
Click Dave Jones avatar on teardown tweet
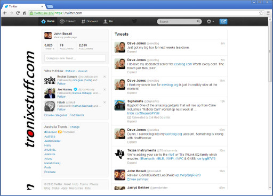120,47
